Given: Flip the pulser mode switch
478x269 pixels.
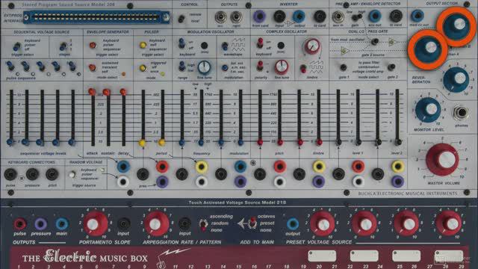Looking at the screenshot, I should (x=143, y=68).
